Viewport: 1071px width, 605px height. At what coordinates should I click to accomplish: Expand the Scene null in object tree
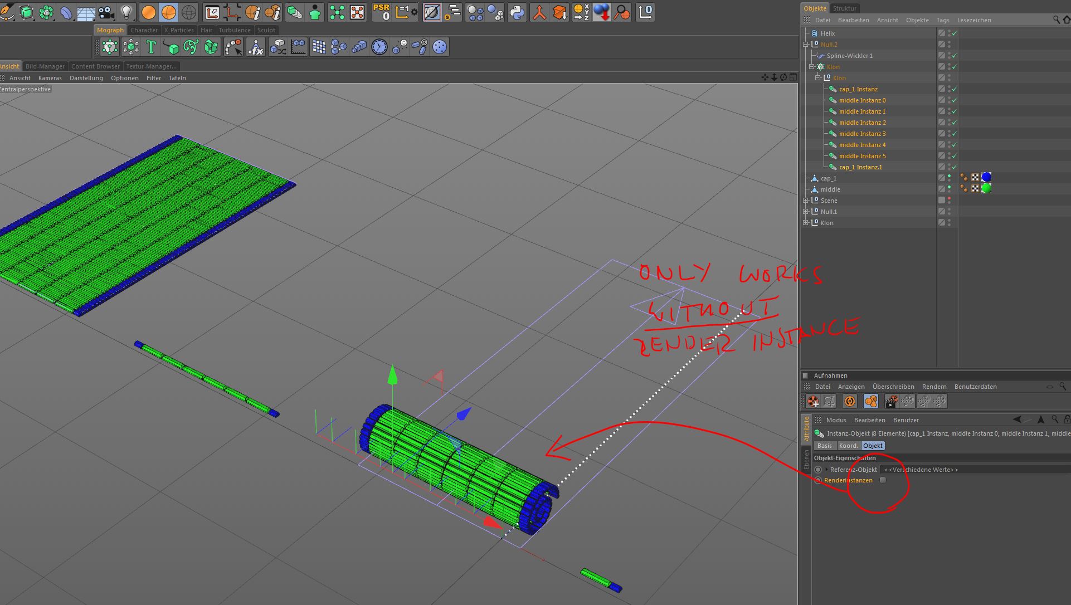[x=806, y=201]
